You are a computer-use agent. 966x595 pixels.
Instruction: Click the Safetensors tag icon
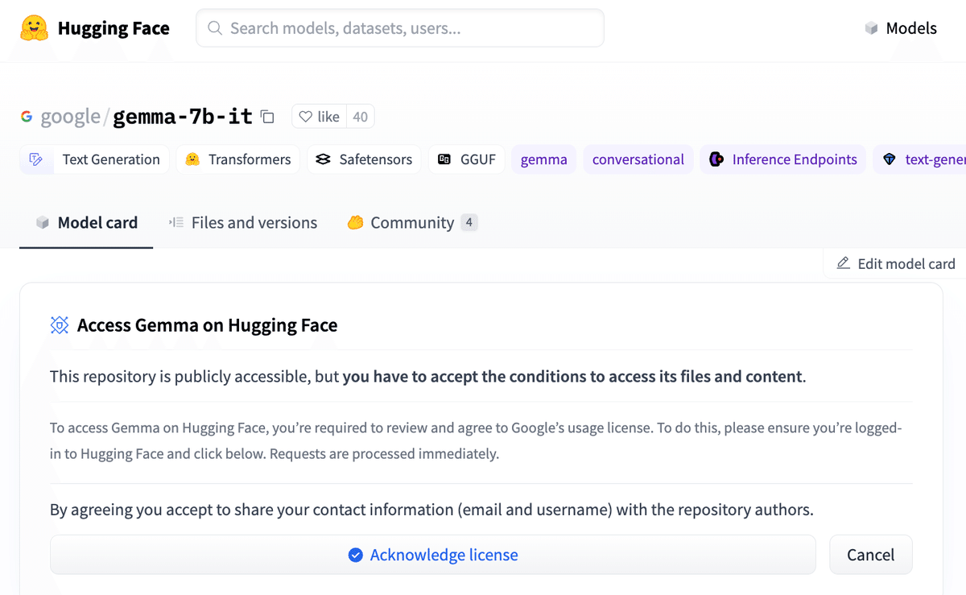click(324, 159)
